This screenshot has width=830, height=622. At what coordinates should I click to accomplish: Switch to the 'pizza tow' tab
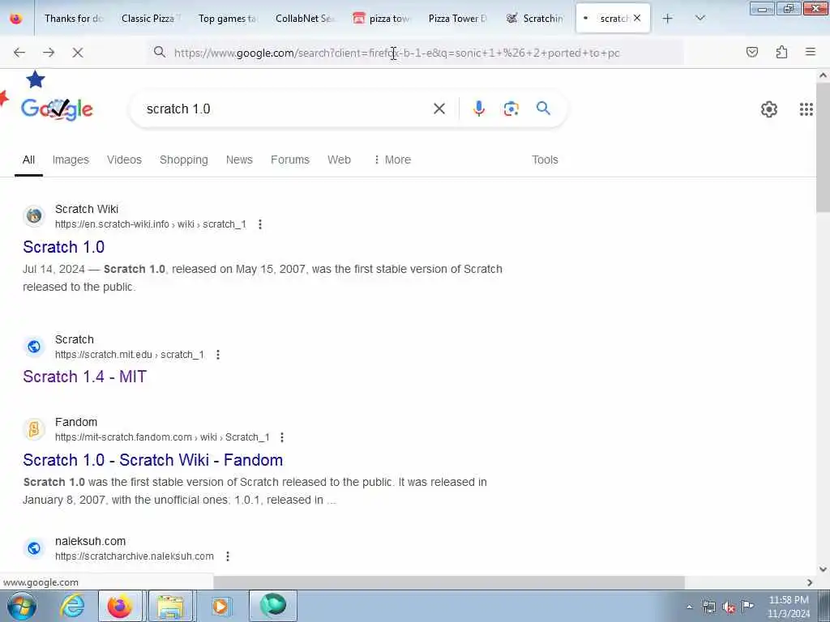(381, 19)
